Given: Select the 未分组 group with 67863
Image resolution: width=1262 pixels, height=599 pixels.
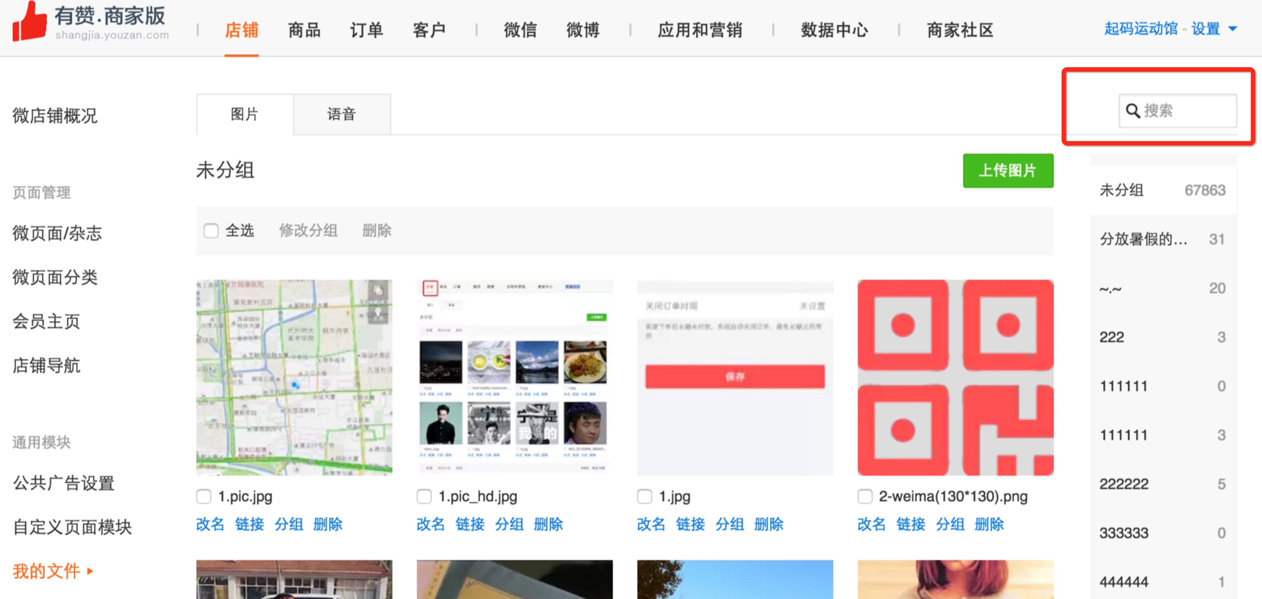Looking at the screenshot, I should coord(1163,190).
